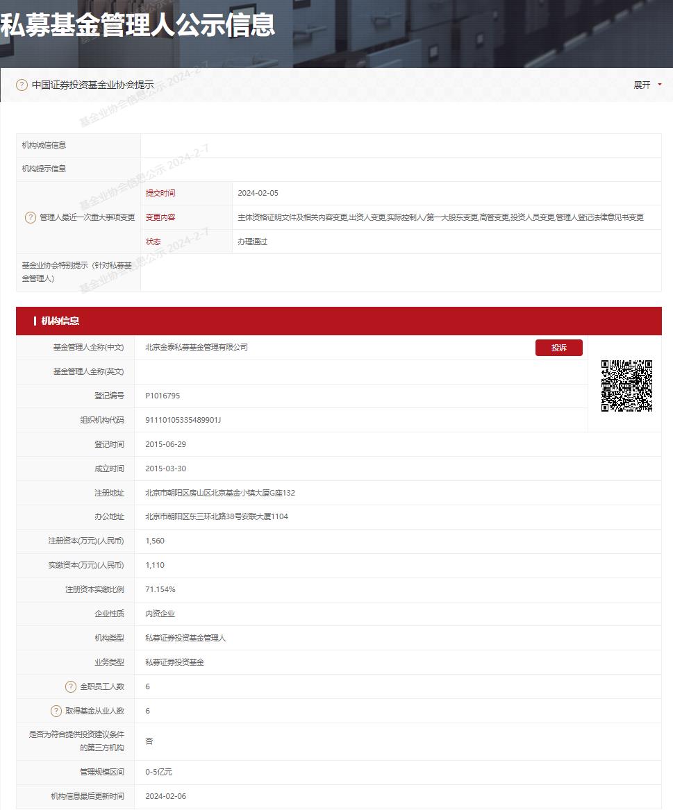Click the 展开 link text
The height and width of the screenshot is (810, 673).
tap(642, 85)
